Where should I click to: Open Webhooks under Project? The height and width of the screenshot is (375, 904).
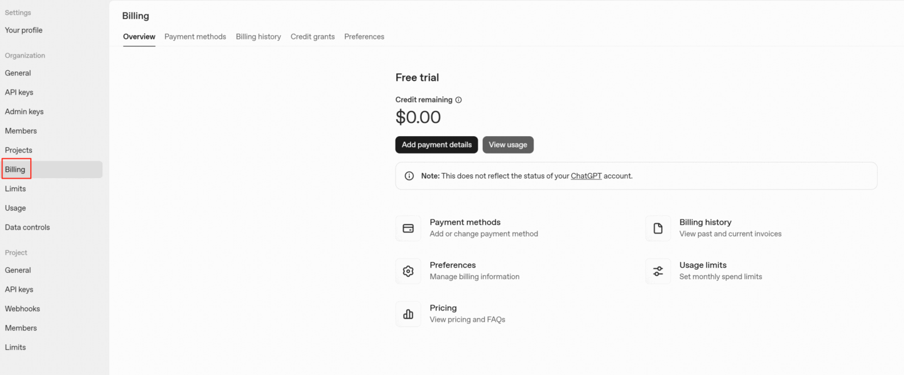click(x=22, y=309)
